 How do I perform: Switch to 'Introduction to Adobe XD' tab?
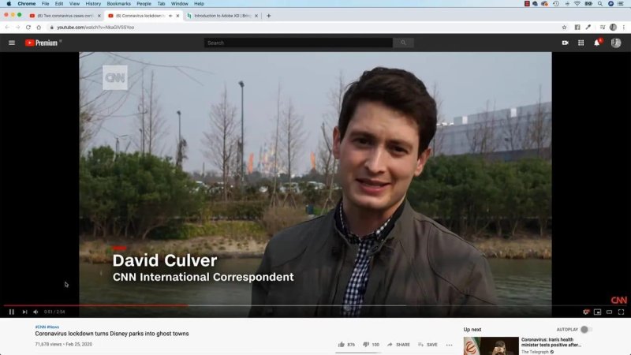(222, 16)
